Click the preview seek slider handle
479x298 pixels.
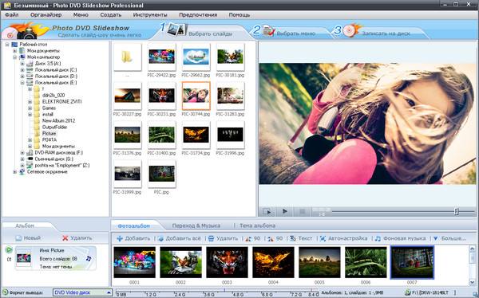pos(456,211)
